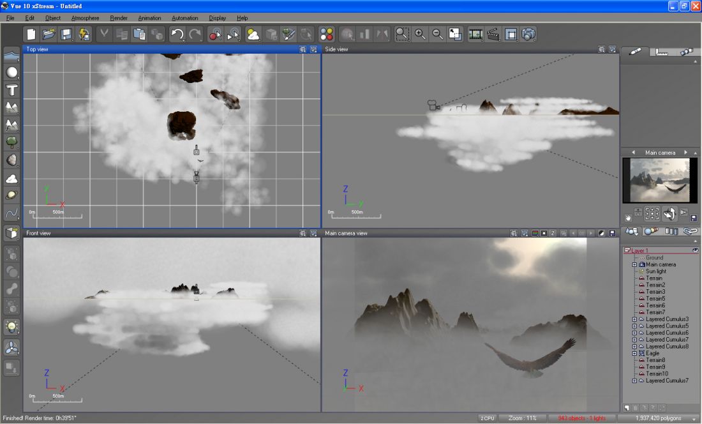Expand the Main camera tree node
Screen dimensions: 702x424
point(634,264)
